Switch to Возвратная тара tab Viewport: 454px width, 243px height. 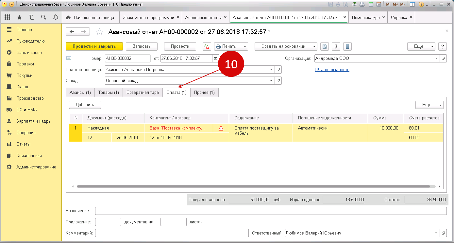coord(143,93)
